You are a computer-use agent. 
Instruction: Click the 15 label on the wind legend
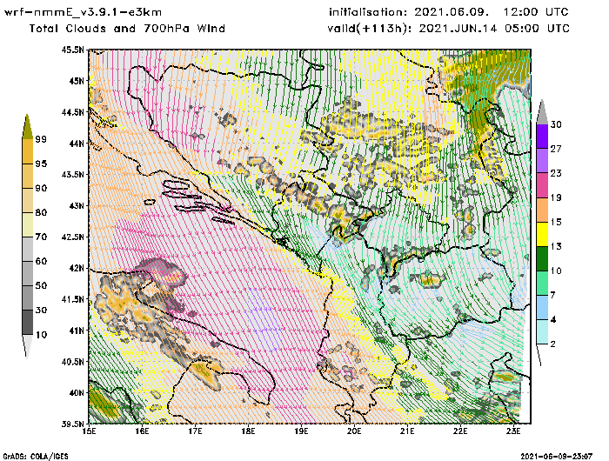pos(556,222)
